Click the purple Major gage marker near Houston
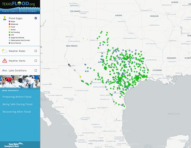Screen dimensions: 191x148 (139, 73)
